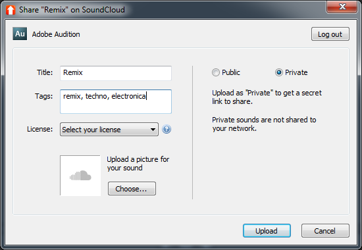Click the orange upload arrow icon in title bar
The width and height of the screenshot is (362, 250).
(x=11, y=10)
